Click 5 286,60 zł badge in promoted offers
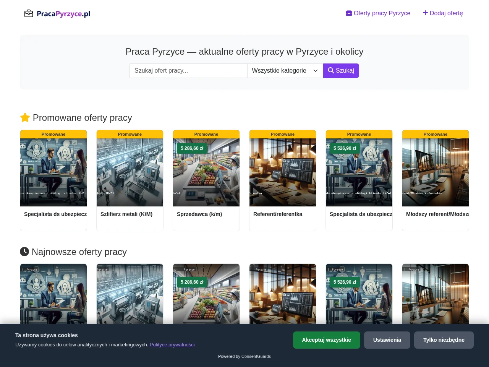 [192, 148]
